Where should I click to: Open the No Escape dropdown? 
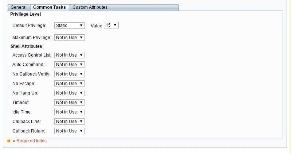click(x=70, y=84)
